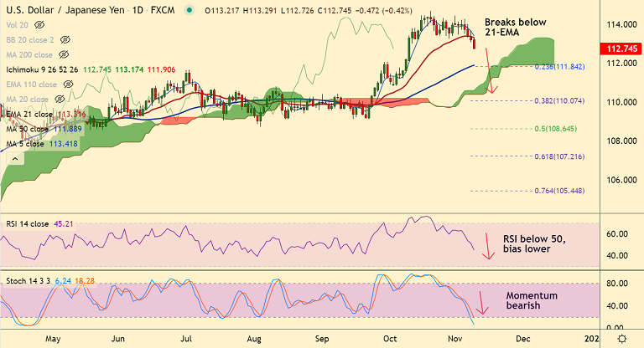Screen dimensions: 644x348
Task: Show the MA 20 close indicator
Action: (x=60, y=100)
